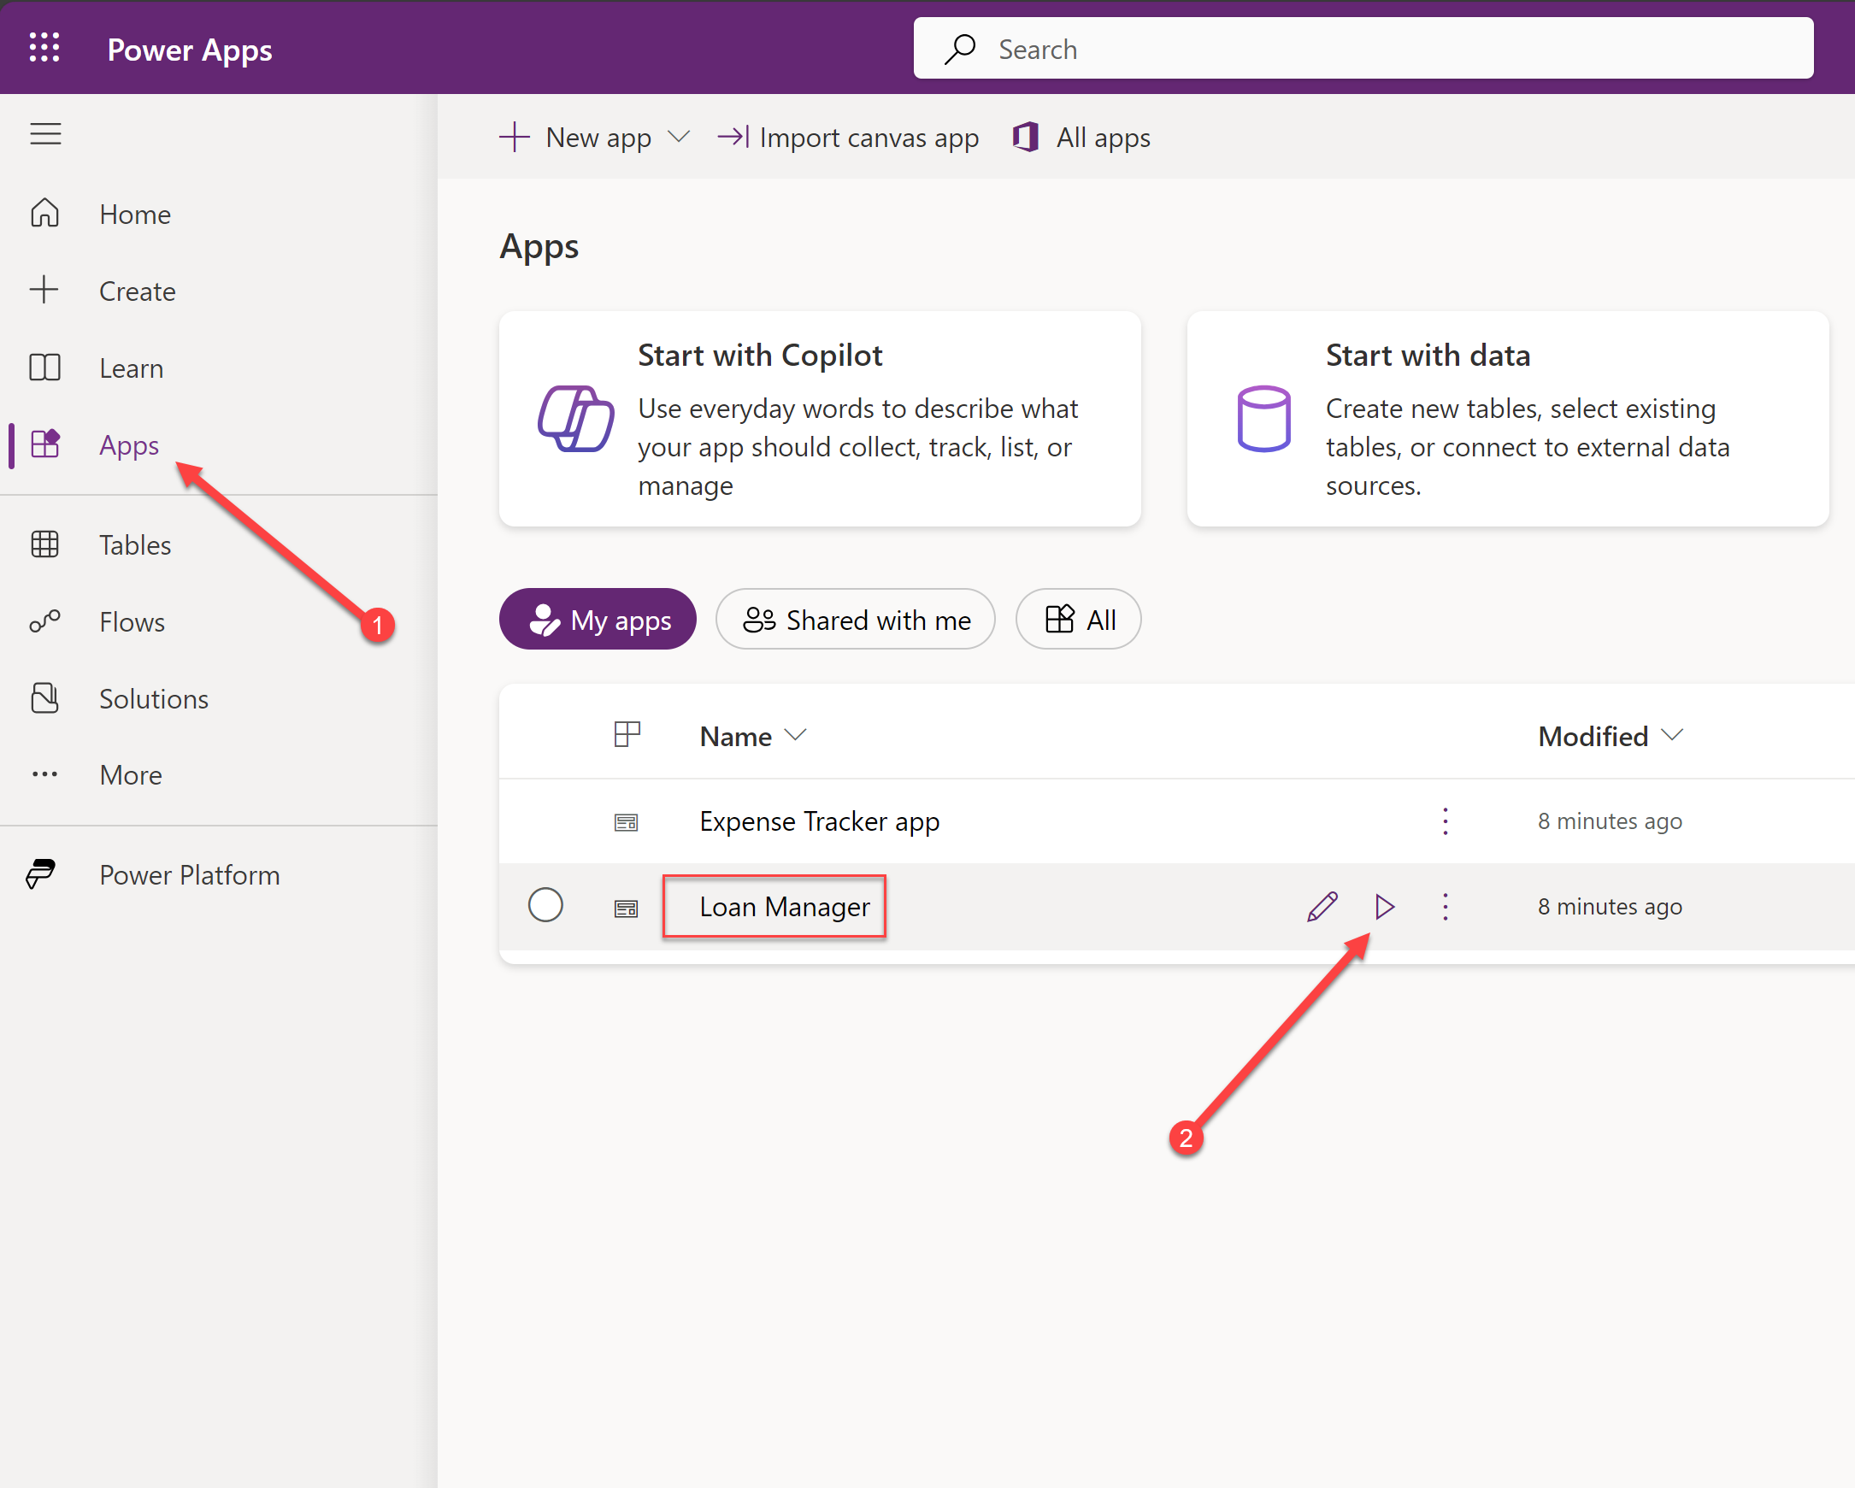The height and width of the screenshot is (1488, 1855).
Task: Open more options for Loan Manager
Action: click(x=1446, y=907)
